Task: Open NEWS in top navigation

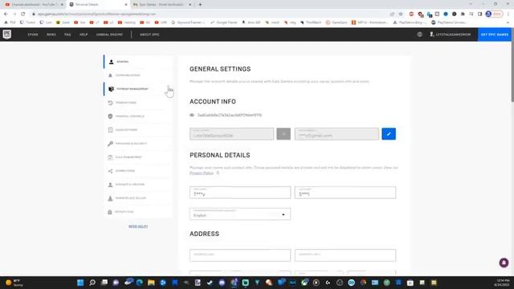Action: [51, 35]
